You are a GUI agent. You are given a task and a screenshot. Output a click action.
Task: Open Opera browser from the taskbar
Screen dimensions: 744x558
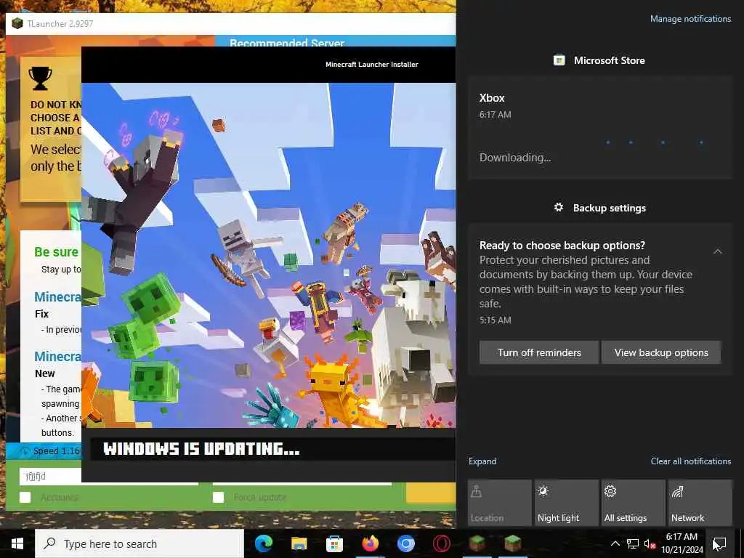[441, 543]
